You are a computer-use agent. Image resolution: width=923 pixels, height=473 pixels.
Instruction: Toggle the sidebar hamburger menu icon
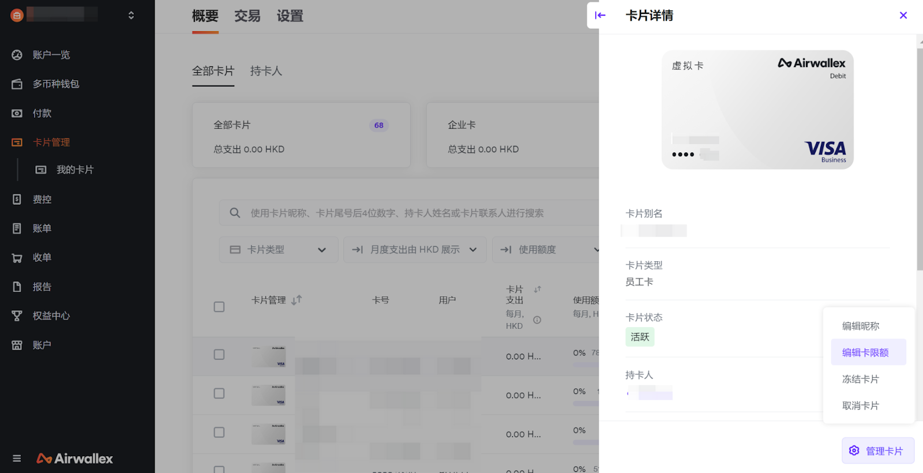coord(17,459)
